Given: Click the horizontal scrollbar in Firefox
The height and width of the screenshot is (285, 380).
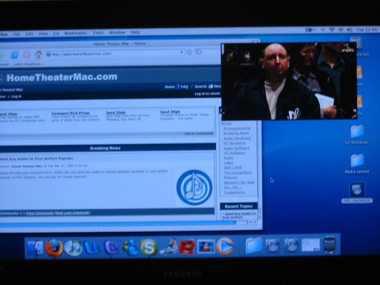Looking at the screenshot, I should (118, 224).
